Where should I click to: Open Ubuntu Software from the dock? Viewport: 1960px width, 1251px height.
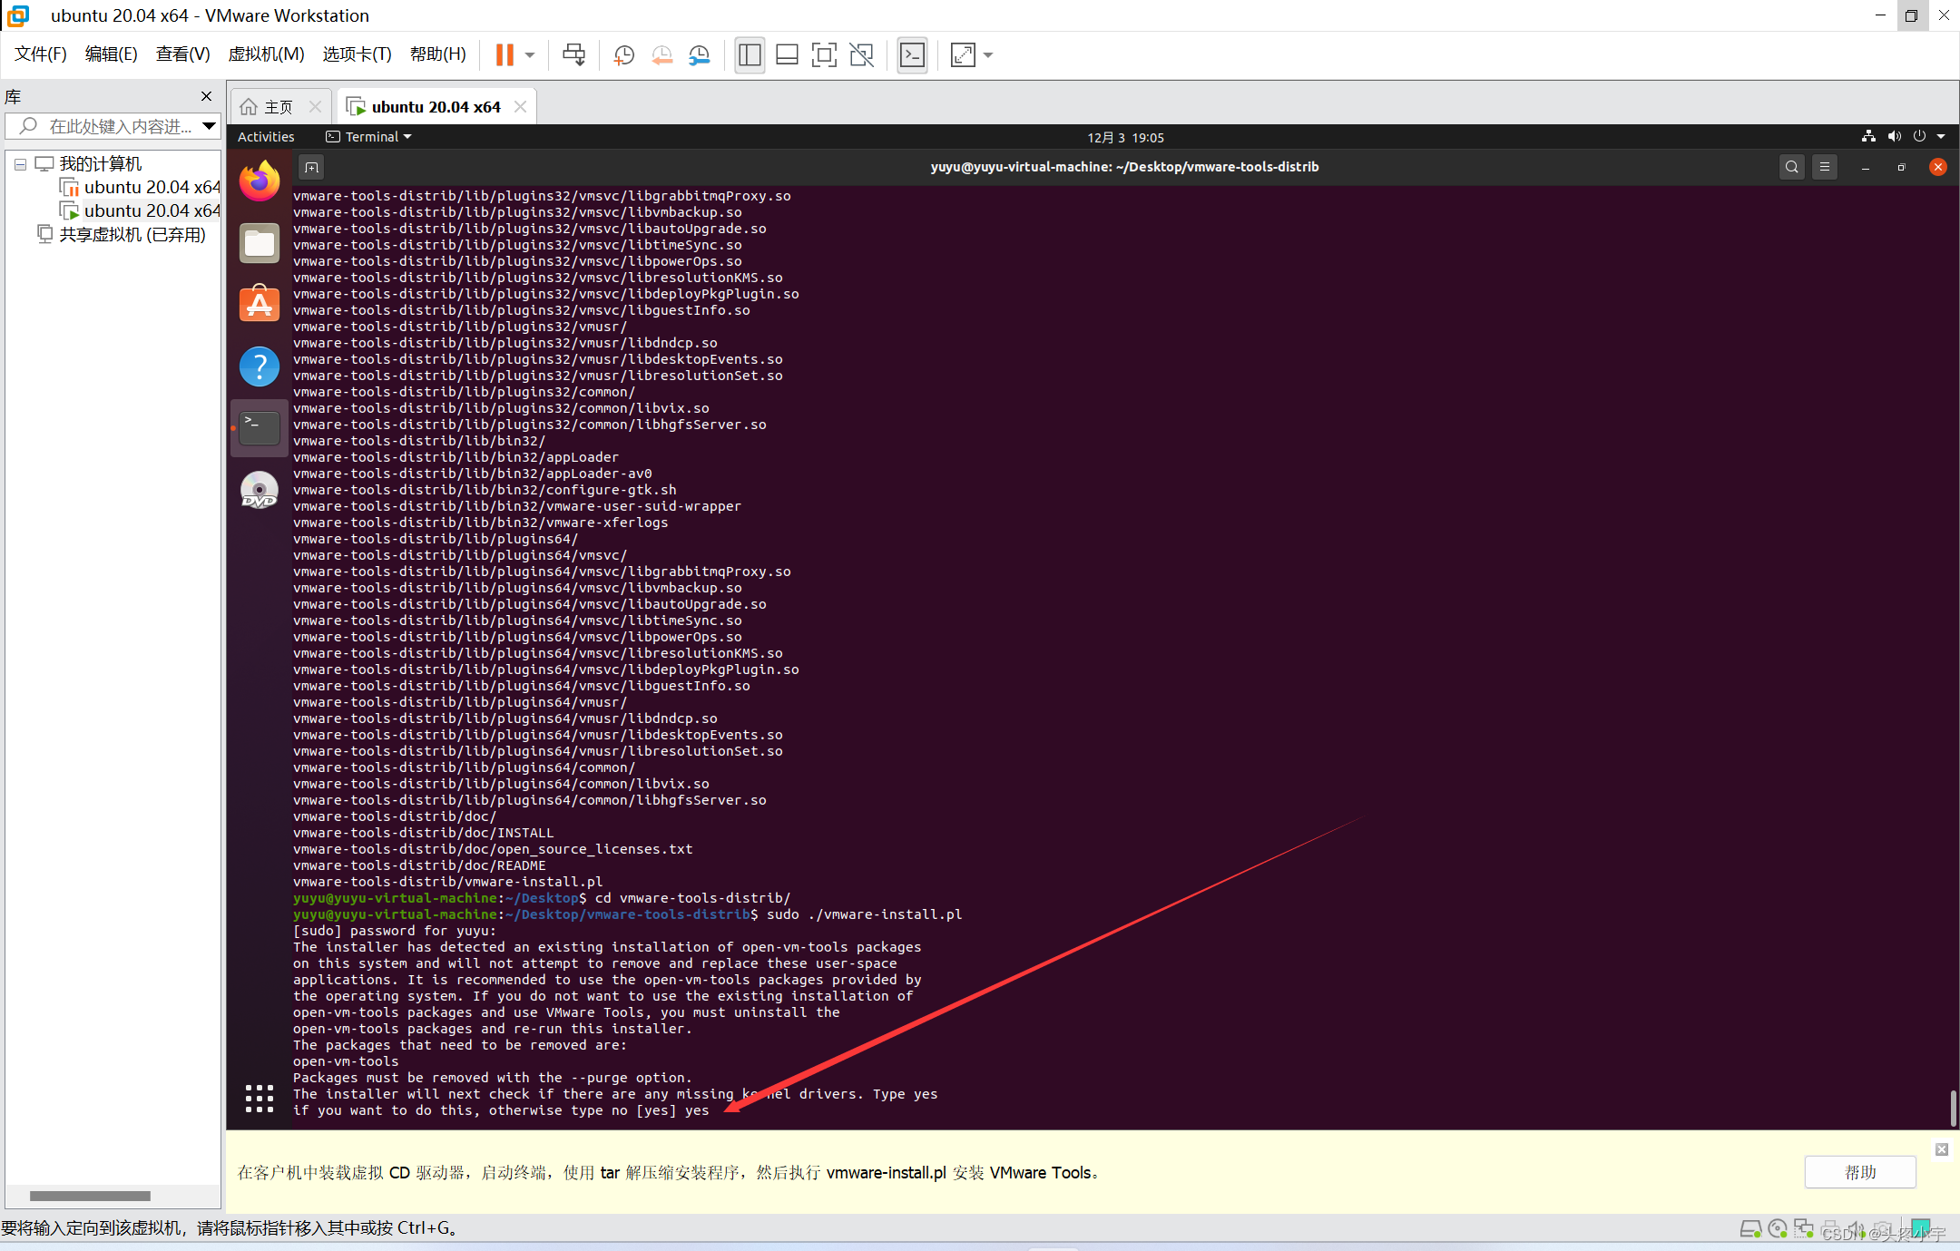[x=260, y=305]
